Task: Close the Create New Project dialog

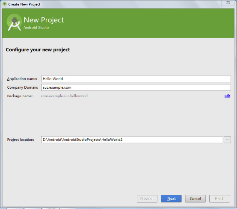Action: 228,3
